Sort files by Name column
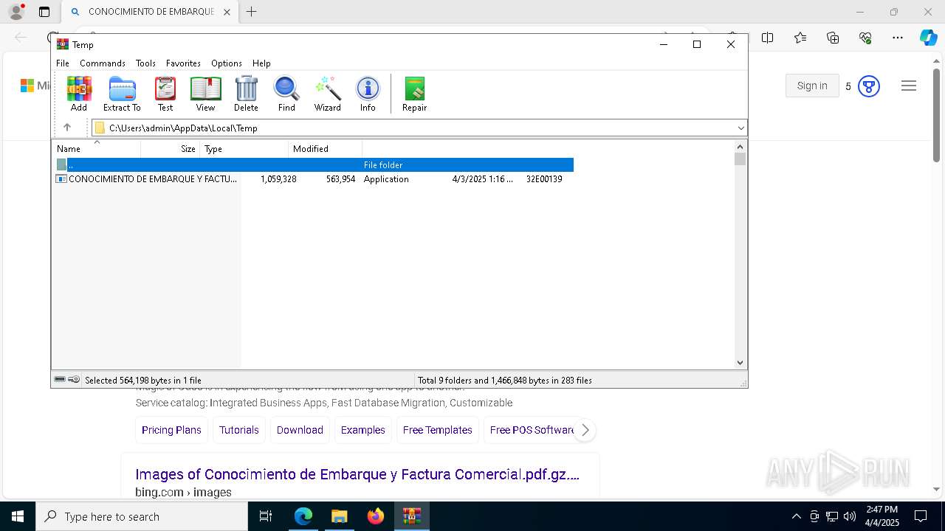 (x=96, y=149)
